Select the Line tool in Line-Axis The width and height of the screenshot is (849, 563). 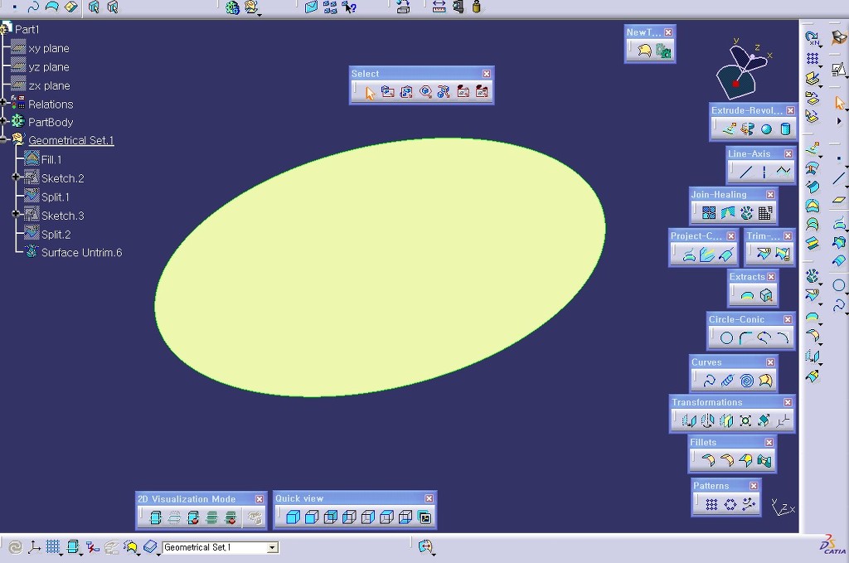745,172
